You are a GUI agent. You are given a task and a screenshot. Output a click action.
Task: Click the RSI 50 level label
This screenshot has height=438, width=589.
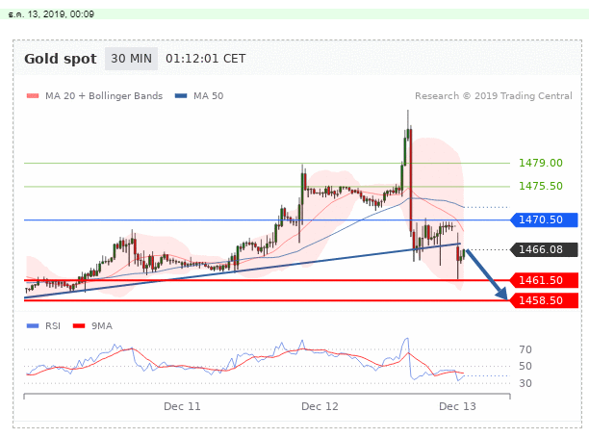(x=525, y=366)
